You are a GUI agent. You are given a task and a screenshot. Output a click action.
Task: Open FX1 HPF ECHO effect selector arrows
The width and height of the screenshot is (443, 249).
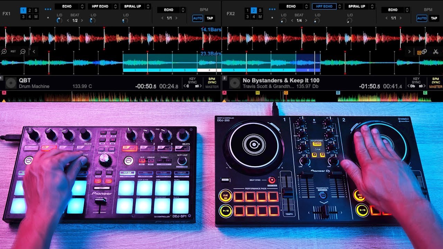click(115, 6)
